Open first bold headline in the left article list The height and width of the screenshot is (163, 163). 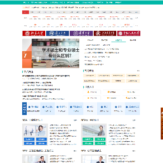coord(46,76)
